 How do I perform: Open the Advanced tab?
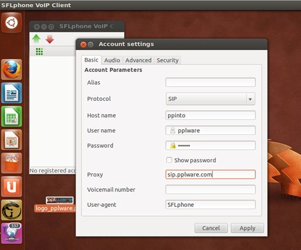point(138,60)
